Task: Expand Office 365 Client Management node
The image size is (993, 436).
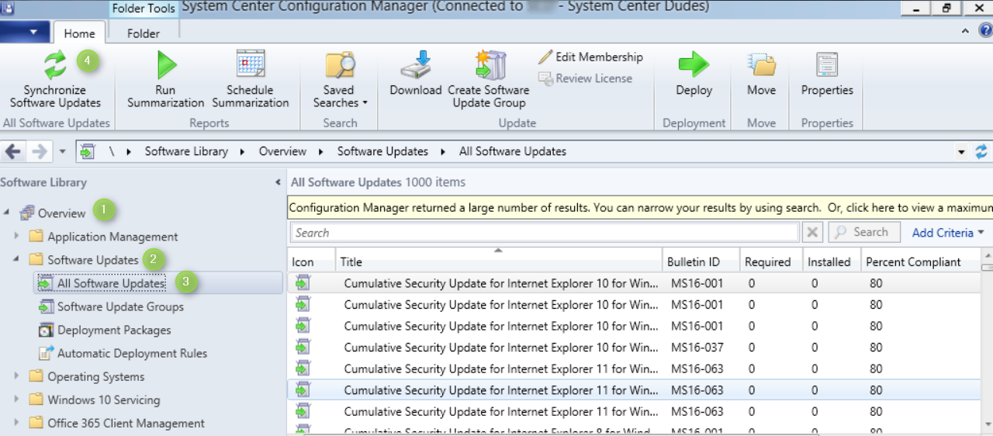Action: pyautogui.click(x=17, y=423)
